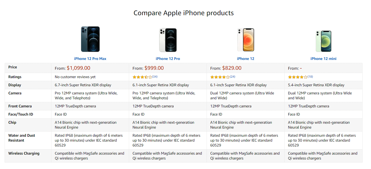Open the 24 reviews count link
The height and width of the screenshot is (169, 371).
click(x=233, y=77)
